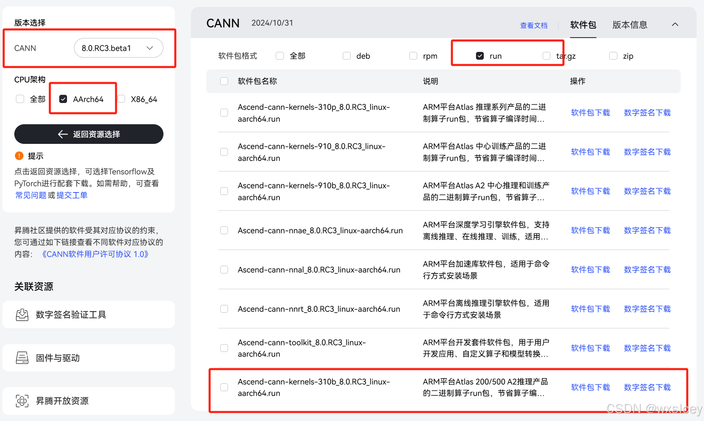Viewport: 704px width, 421px height.
Task: Click the 昇腾开放资源 icon
Action: coord(22,401)
